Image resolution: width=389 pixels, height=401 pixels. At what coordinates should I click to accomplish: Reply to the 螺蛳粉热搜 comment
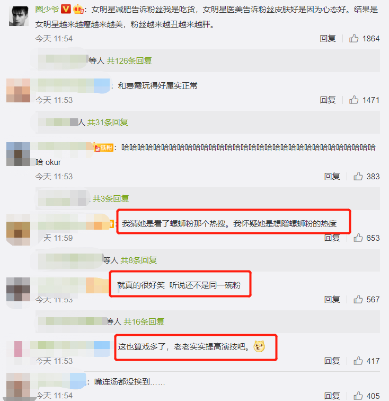click(332, 238)
